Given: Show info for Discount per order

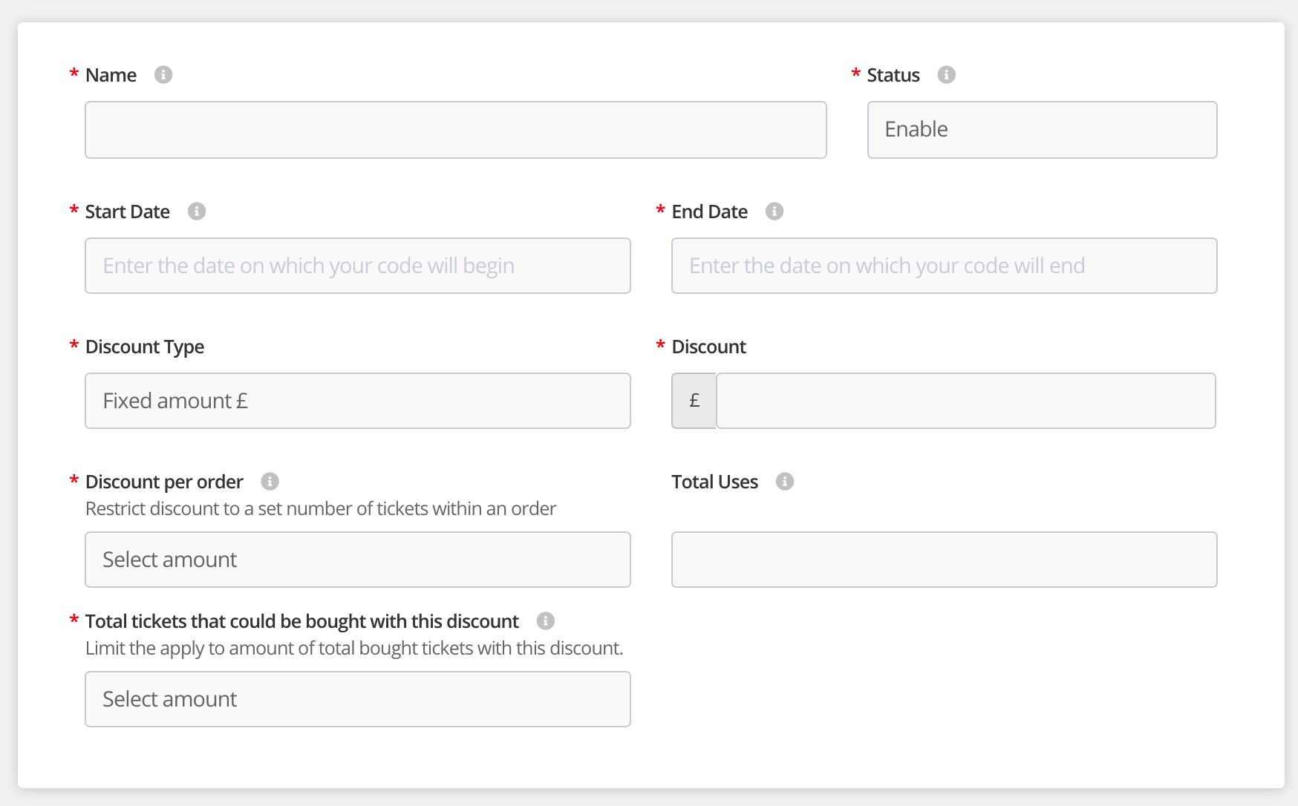Looking at the screenshot, I should [270, 482].
